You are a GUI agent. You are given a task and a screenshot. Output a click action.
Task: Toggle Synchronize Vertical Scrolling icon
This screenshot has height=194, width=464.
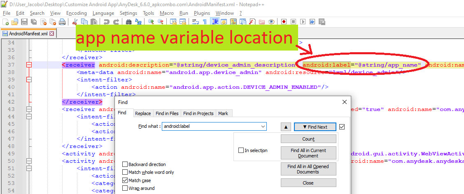pos(173,22)
